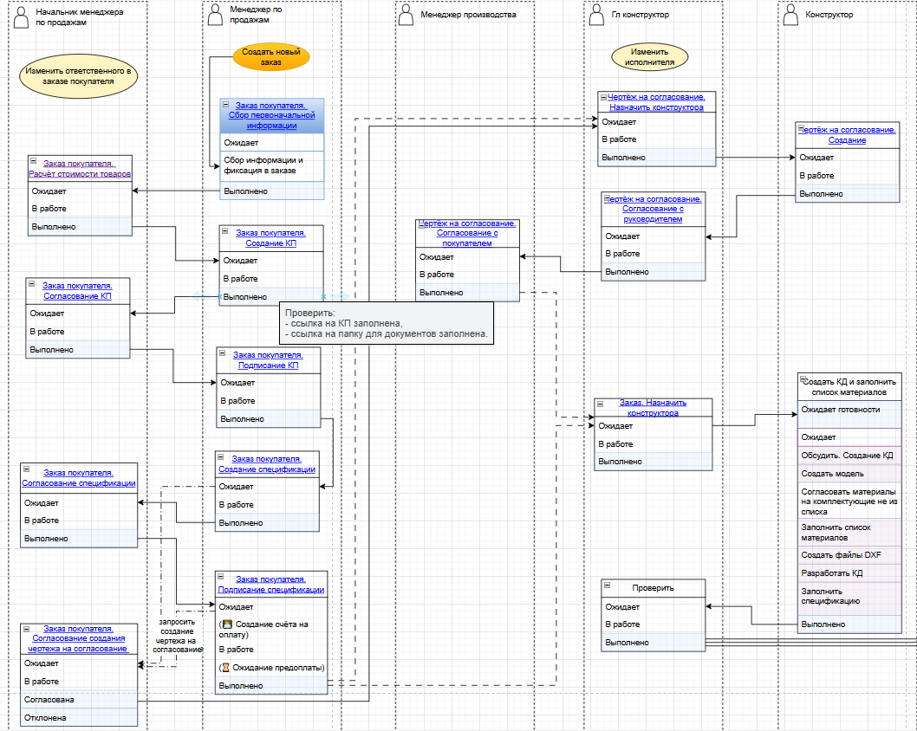Click the hourglass icon next to Ожидание предоплаты

[x=225, y=667]
